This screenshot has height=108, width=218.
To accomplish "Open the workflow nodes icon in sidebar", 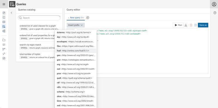I will (4, 49).
